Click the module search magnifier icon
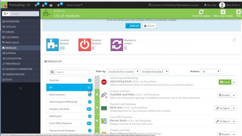This screenshot has height=136, width=242. (x=52, y=72)
